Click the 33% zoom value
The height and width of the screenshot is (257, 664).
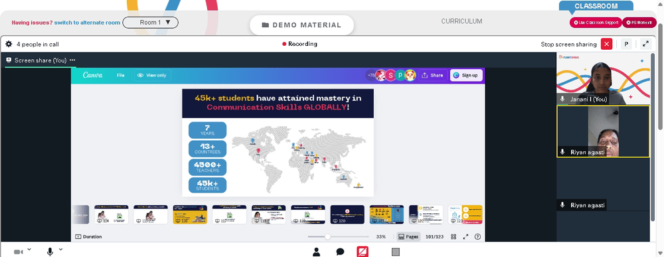click(x=380, y=236)
